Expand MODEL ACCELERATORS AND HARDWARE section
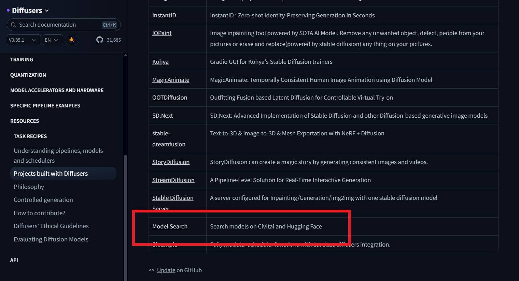The width and height of the screenshot is (519, 281). tap(57, 90)
